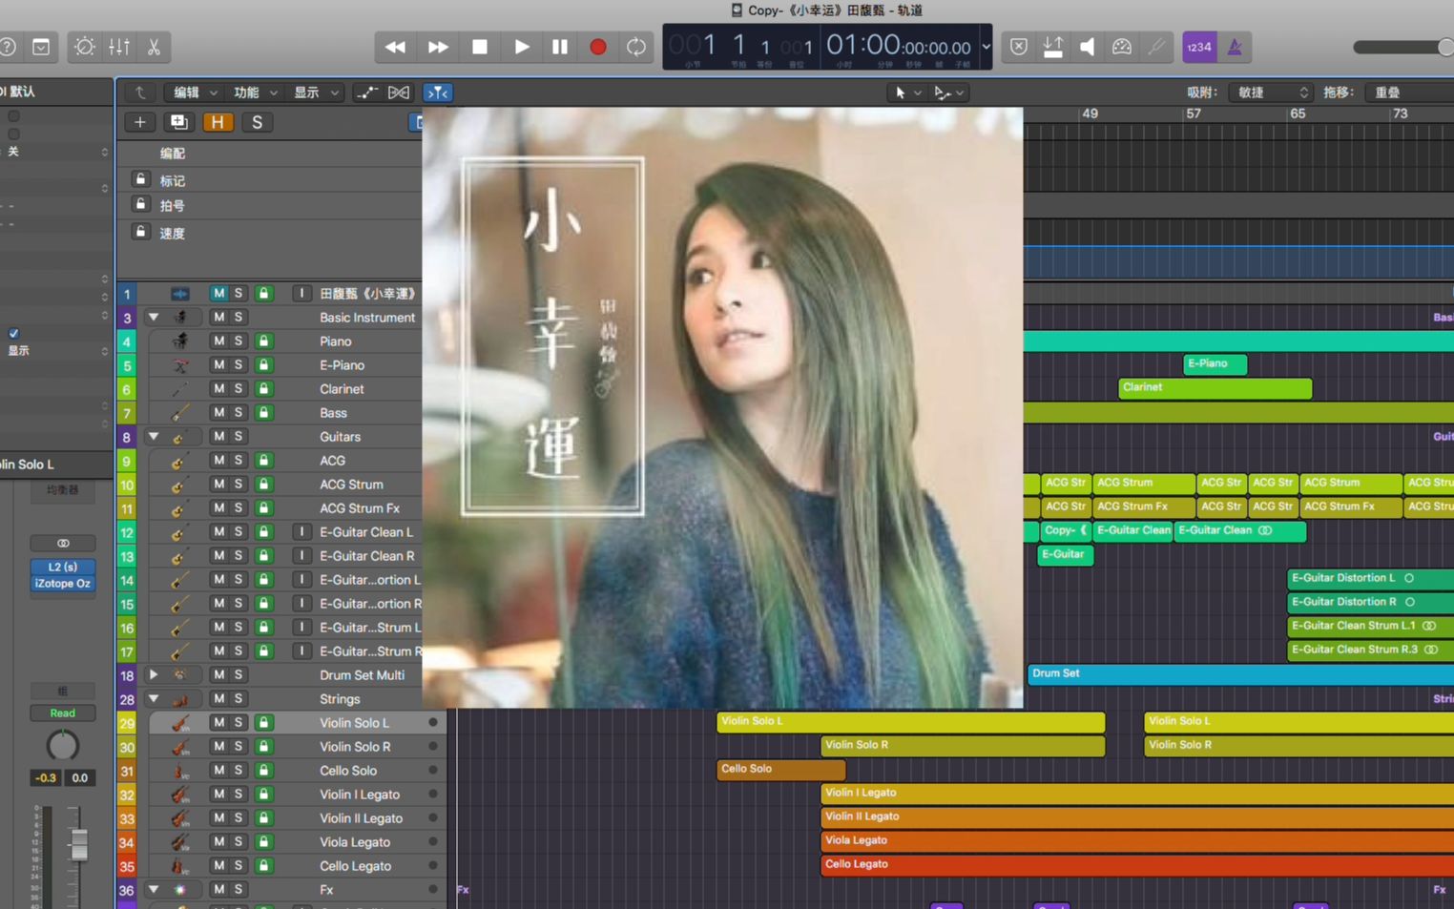Image resolution: width=1454 pixels, height=909 pixels.
Task: Toggle the automation view button
Action: pyautogui.click(x=366, y=93)
